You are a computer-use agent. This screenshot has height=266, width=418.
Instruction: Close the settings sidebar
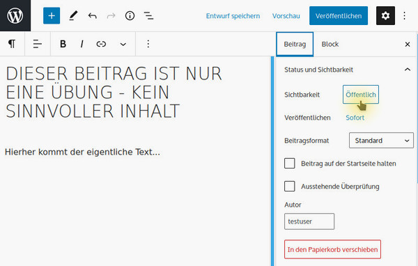click(x=408, y=45)
